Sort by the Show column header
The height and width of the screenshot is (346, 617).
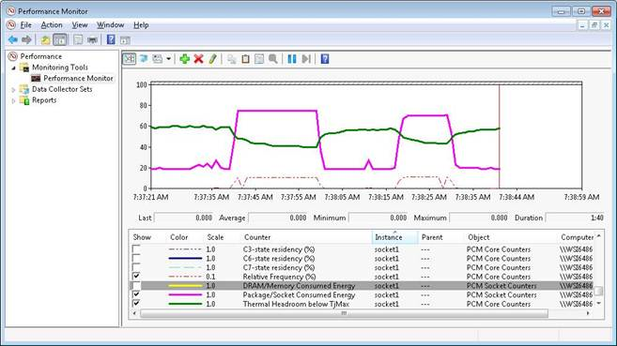tap(142, 237)
